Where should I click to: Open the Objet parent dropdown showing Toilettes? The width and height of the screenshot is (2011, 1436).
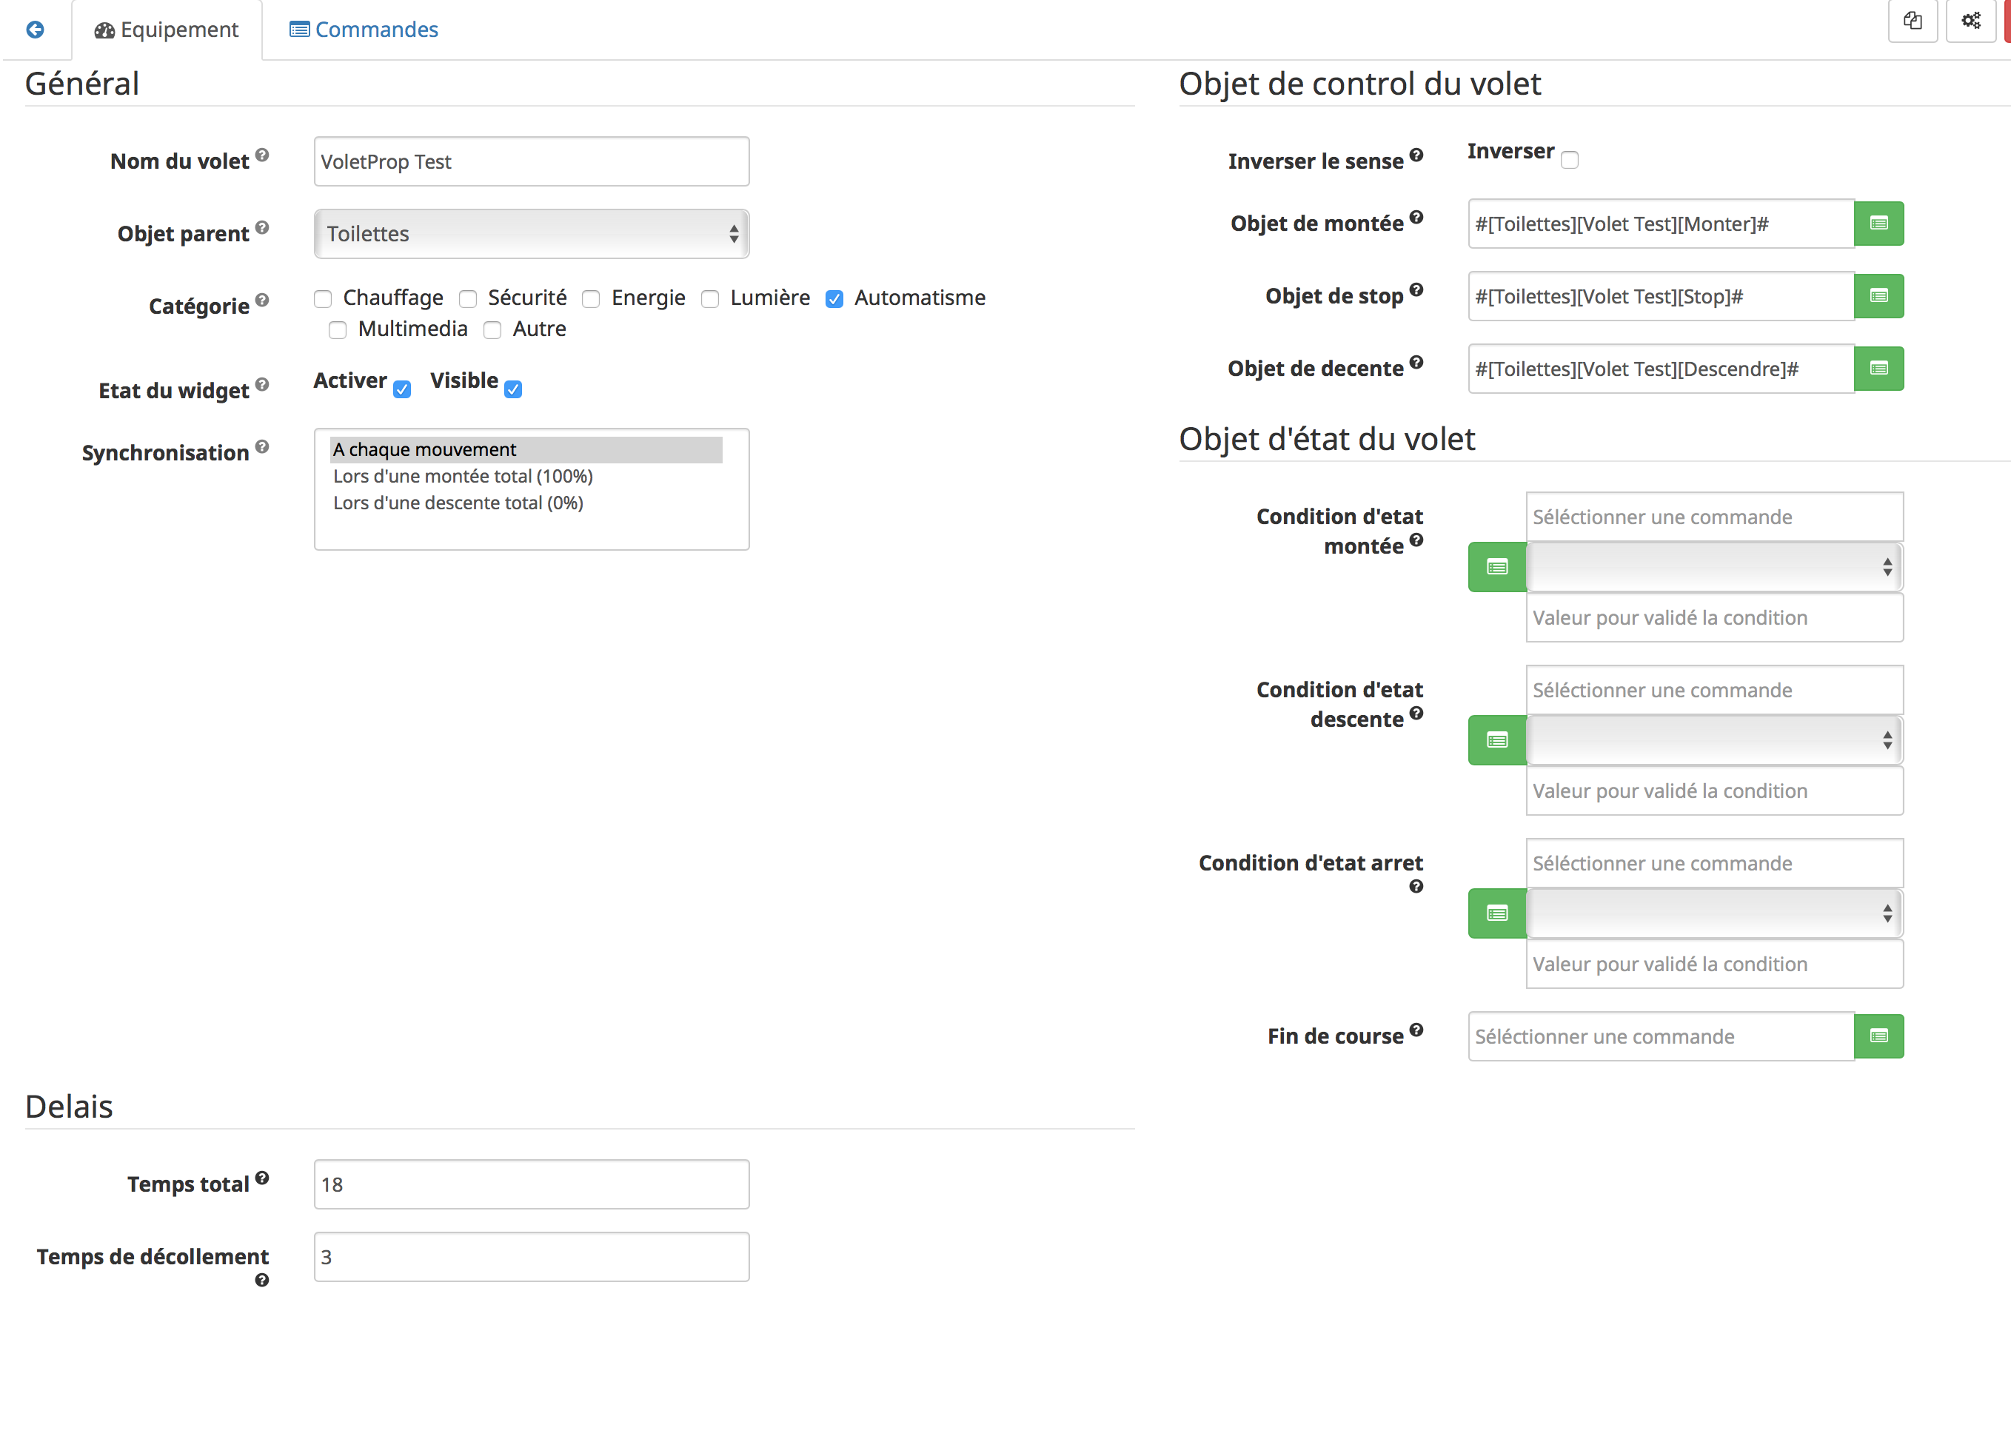[x=532, y=233]
